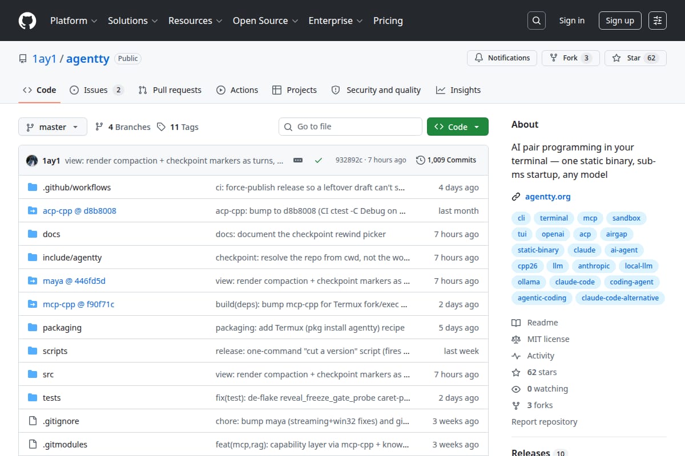Switch to the Issues tab

click(x=96, y=90)
